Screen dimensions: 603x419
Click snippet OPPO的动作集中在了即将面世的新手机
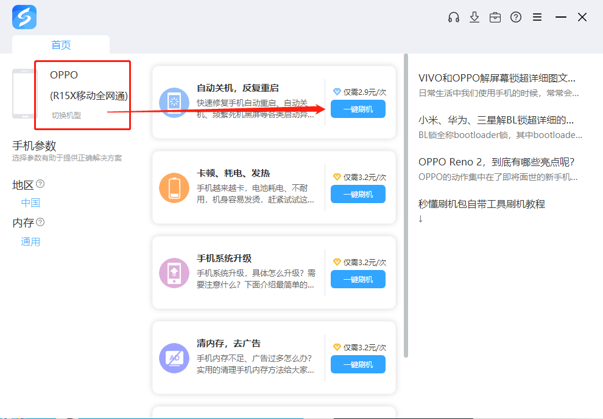coord(498,177)
